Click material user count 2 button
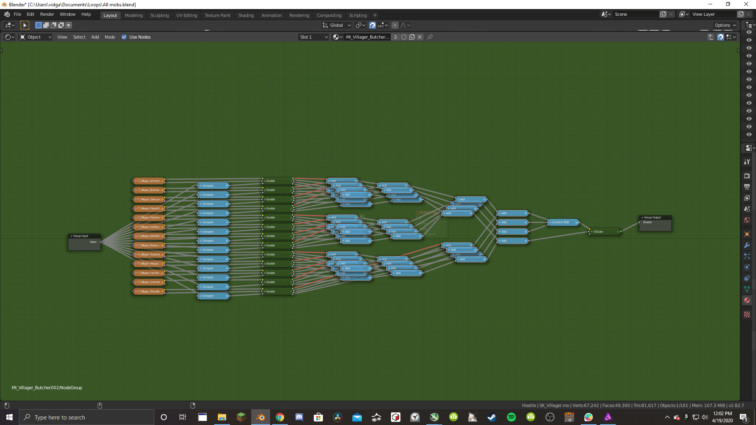Image resolution: width=756 pixels, height=425 pixels. tap(395, 37)
